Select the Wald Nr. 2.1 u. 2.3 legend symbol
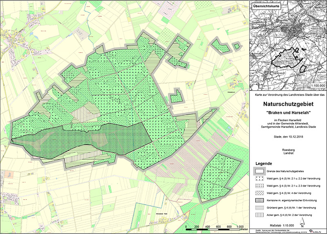 click(259, 186)
